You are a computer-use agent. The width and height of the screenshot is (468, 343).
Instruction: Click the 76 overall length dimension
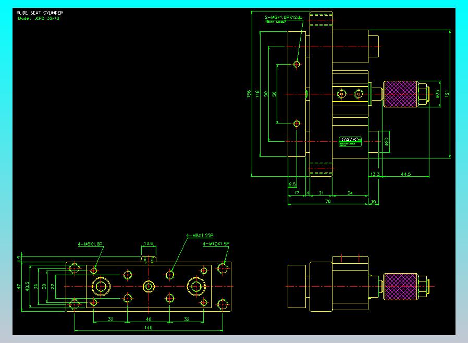(x=328, y=201)
